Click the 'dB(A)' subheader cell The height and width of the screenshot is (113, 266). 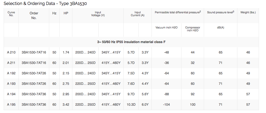coord(220,27)
